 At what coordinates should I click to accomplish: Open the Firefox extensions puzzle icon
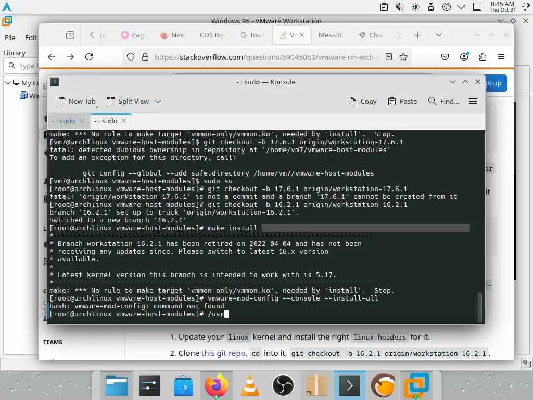(x=483, y=57)
